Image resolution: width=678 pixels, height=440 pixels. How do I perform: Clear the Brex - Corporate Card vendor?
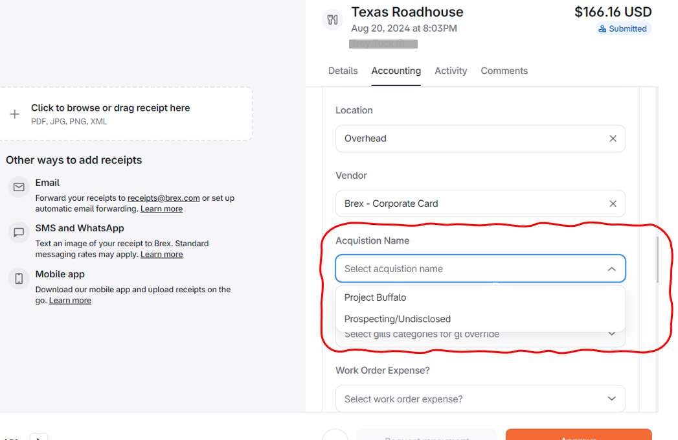pyautogui.click(x=613, y=203)
